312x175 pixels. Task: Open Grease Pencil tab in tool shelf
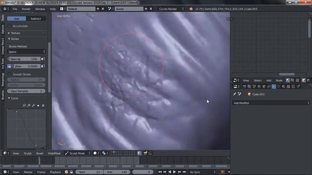click(x=2, y=46)
